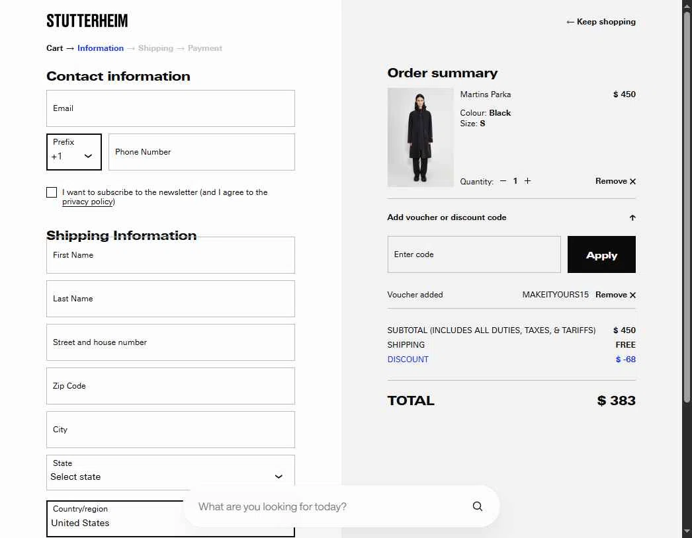Increase quantity with the plus icon

pyautogui.click(x=527, y=181)
